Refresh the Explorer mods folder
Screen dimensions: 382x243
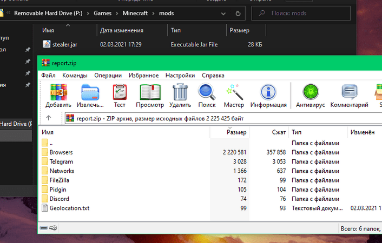[238, 13]
